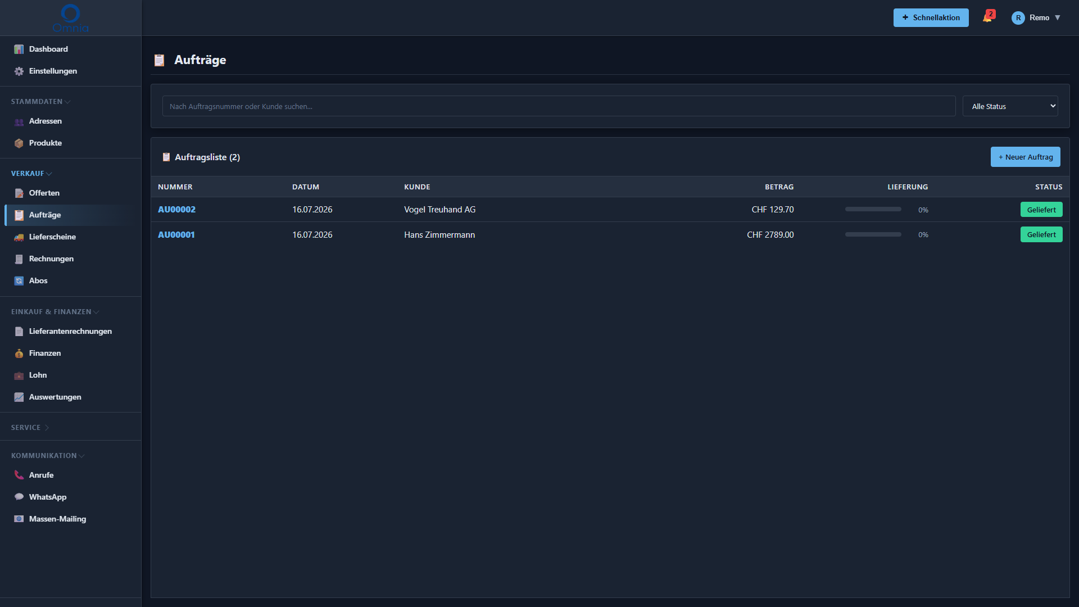1079x607 pixels.
Task: Collapse the STAMMDATEN section
Action: [40, 102]
